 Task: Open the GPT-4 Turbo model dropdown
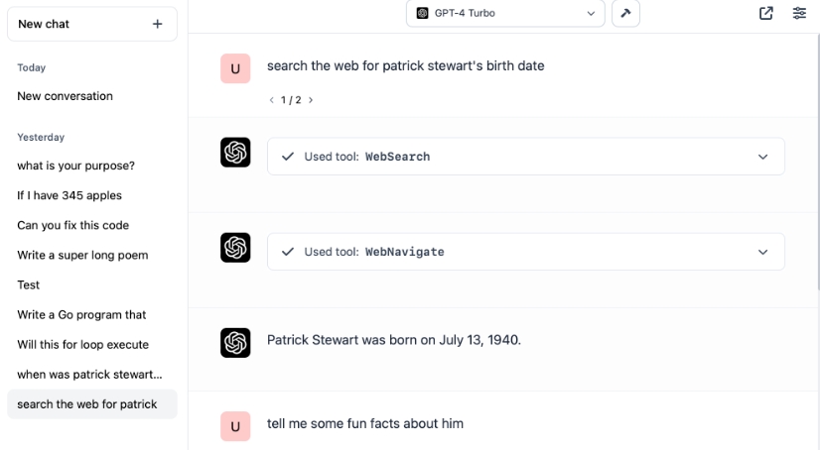point(505,13)
